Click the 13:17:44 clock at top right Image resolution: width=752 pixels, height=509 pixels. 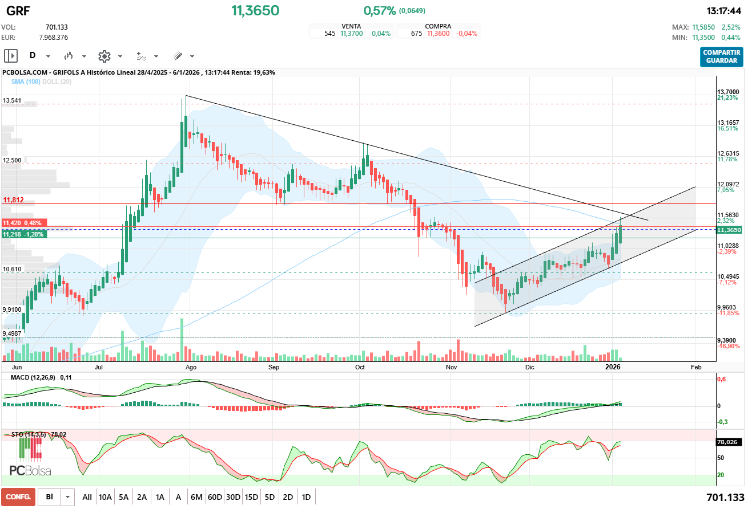(723, 11)
